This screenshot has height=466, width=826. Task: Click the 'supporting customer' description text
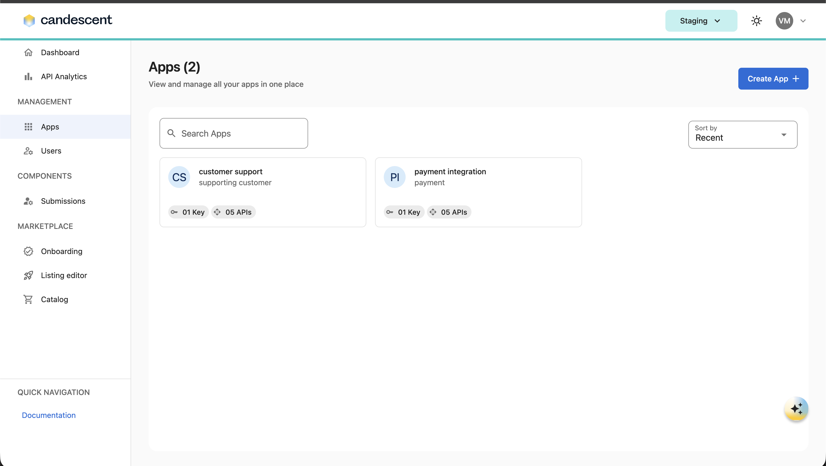point(235,182)
